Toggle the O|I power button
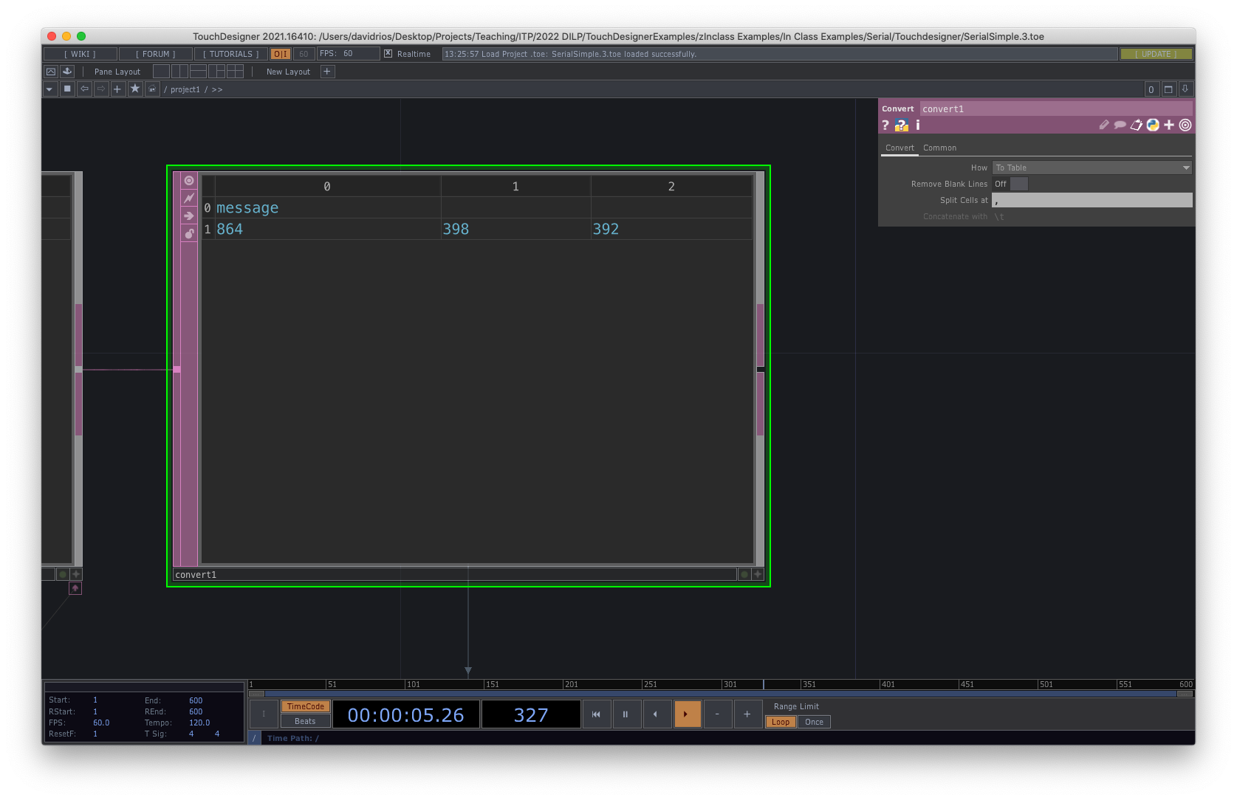This screenshot has height=800, width=1237. [x=281, y=54]
